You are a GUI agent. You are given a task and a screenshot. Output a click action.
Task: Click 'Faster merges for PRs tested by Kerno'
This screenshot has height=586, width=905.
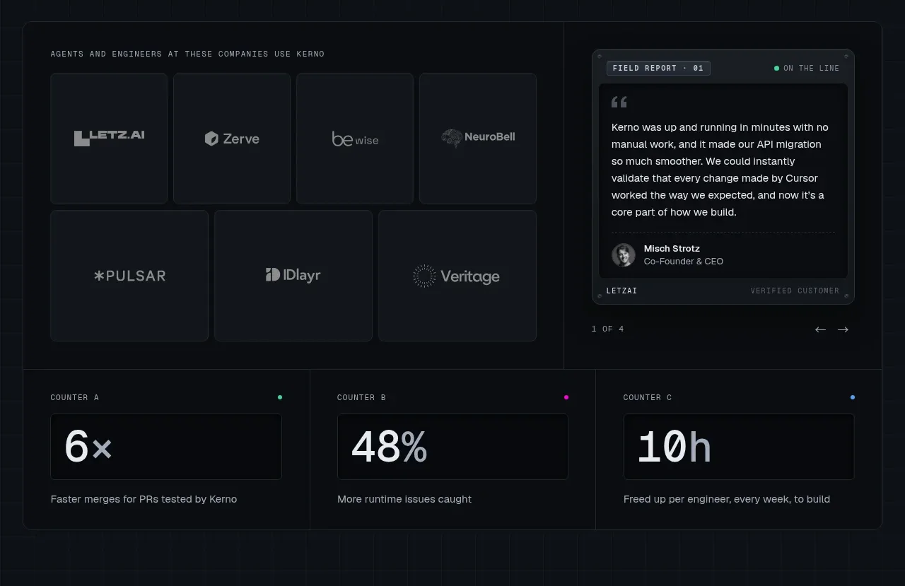144,500
